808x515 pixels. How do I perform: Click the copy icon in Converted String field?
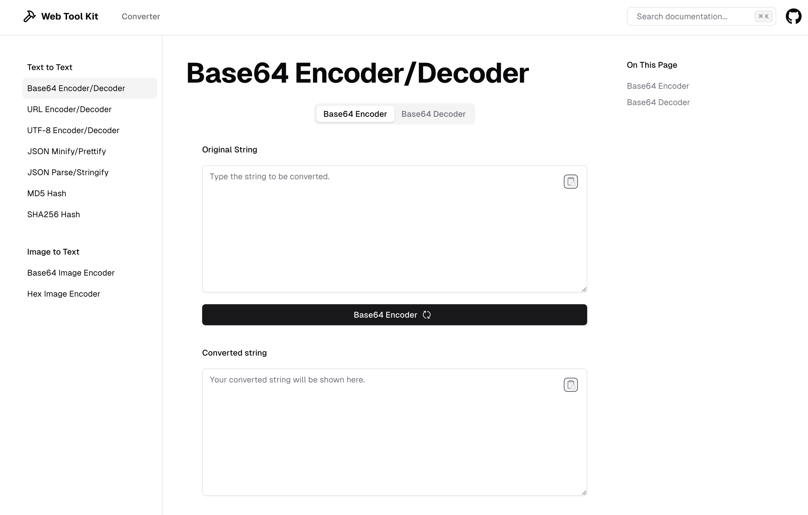[x=571, y=385]
